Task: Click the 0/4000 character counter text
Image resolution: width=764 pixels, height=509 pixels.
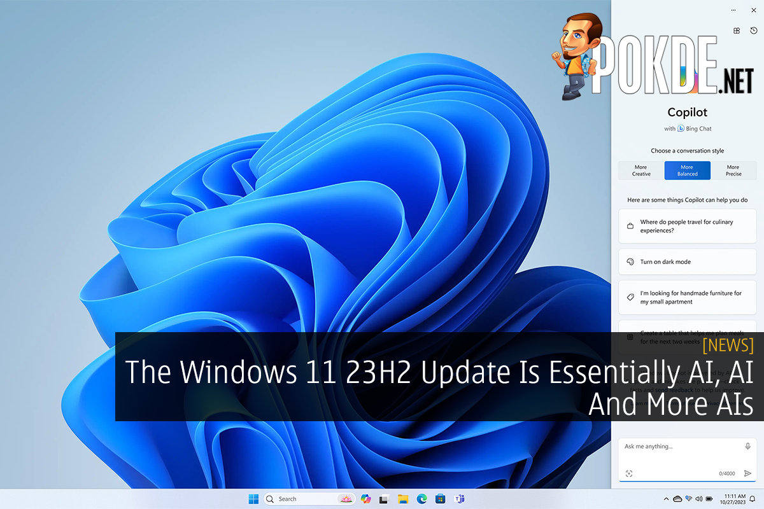Action: tap(726, 474)
